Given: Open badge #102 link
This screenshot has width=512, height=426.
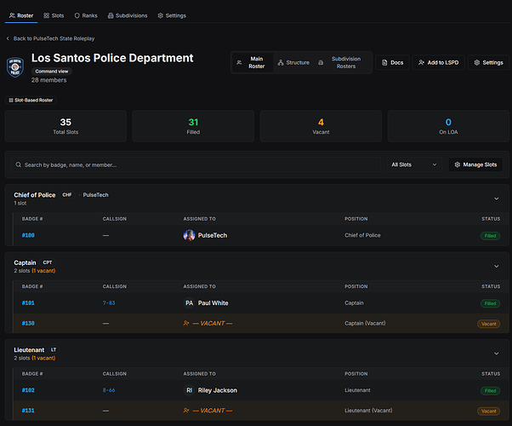Looking at the screenshot, I should (28, 390).
